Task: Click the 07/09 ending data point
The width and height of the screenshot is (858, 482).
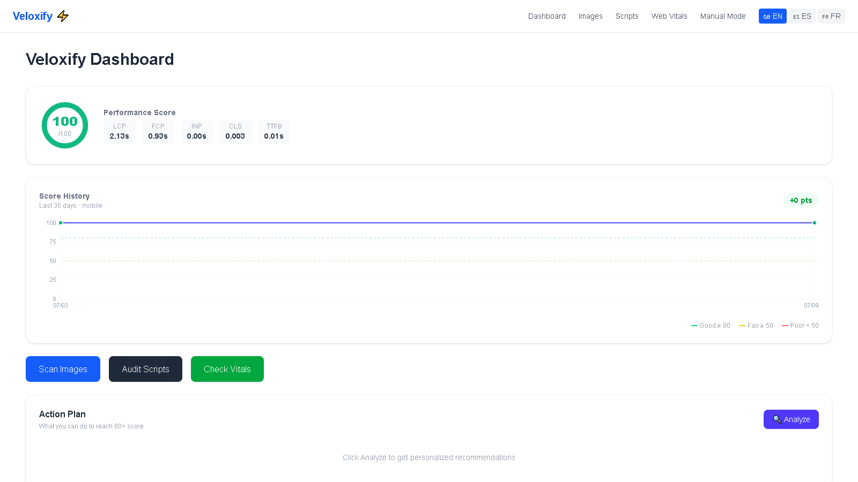Action: pos(815,223)
